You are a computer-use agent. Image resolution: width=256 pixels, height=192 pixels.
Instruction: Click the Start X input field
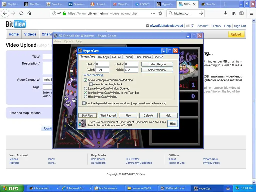pyautogui.click(x=102, y=64)
